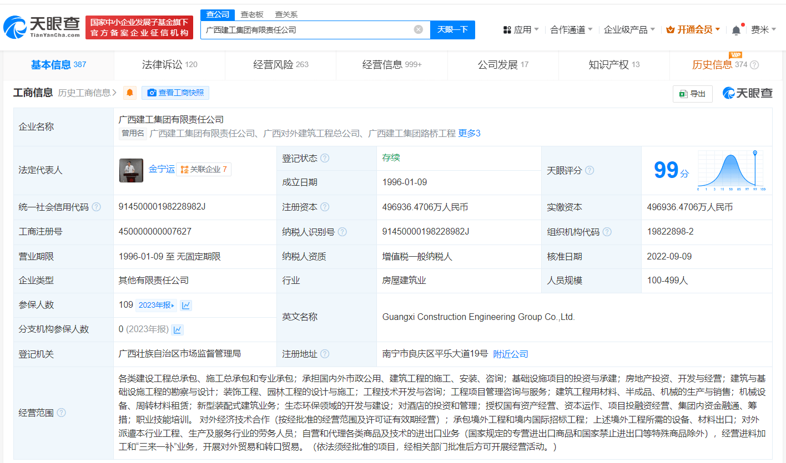
Task: Open the branch insured count trend chart icon
Action: [178, 329]
